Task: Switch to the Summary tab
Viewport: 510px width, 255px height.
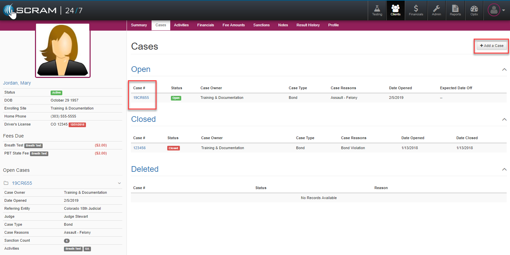Action: [139, 25]
